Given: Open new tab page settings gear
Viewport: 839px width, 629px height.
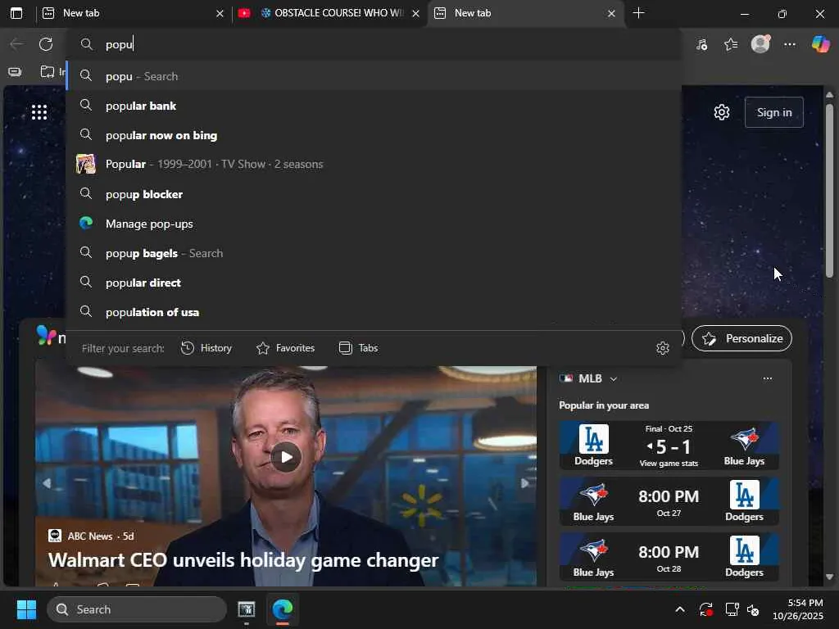Looking at the screenshot, I should coord(721,112).
